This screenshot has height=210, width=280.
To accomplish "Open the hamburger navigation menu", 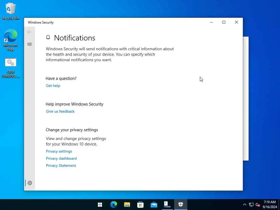I will pos(30,44).
